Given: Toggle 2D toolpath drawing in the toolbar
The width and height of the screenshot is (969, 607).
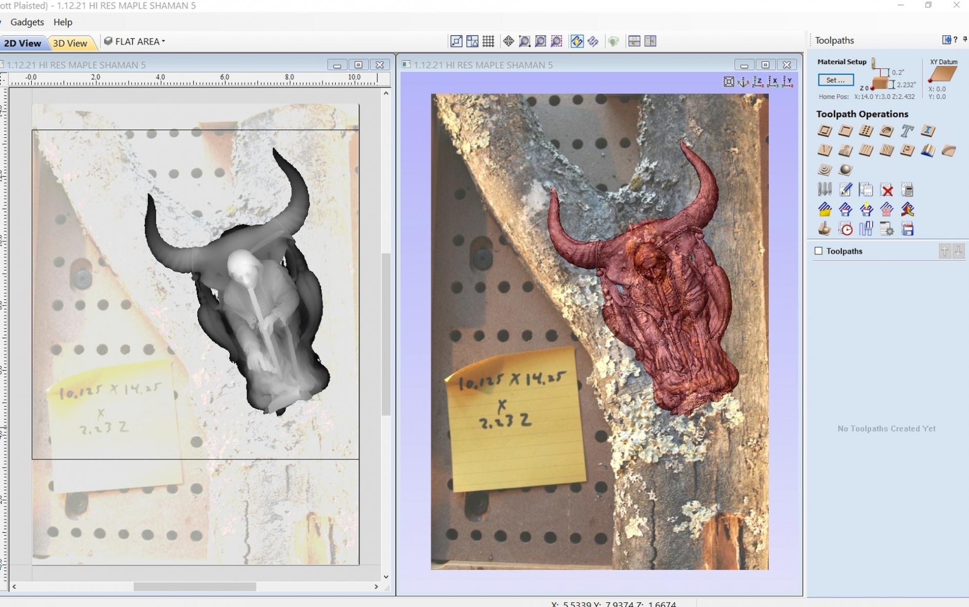Looking at the screenshot, I should (x=576, y=42).
